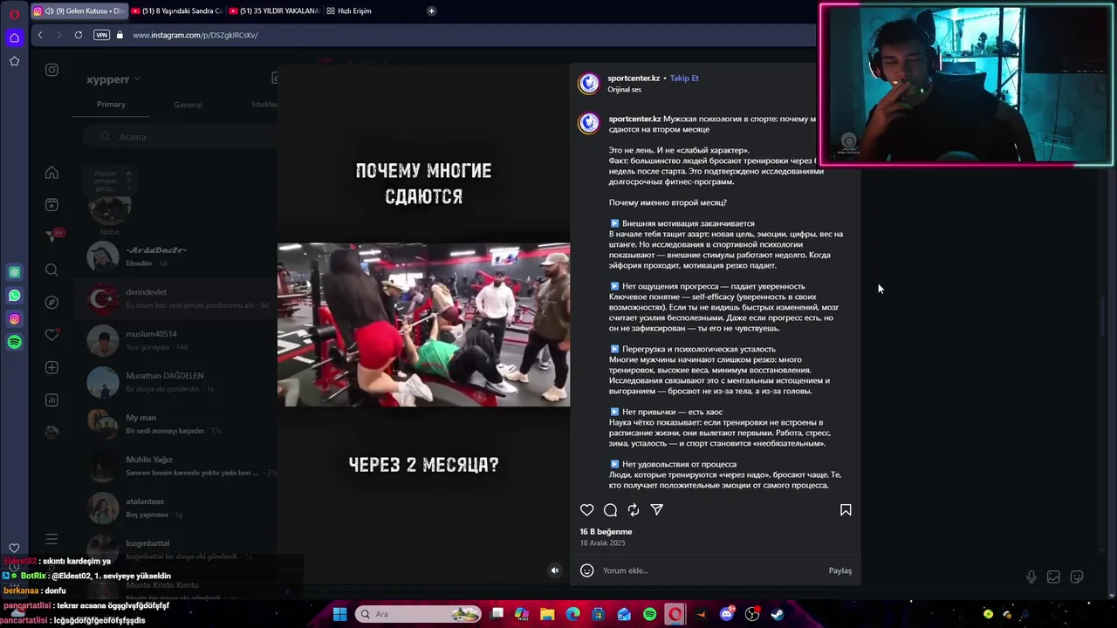Open Reels in the Instagram sidebar

[51, 204]
